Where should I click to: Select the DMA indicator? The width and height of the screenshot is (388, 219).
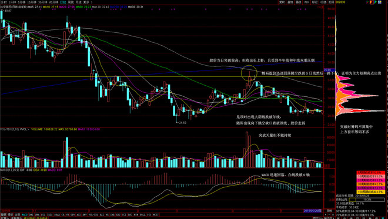coord(37,215)
